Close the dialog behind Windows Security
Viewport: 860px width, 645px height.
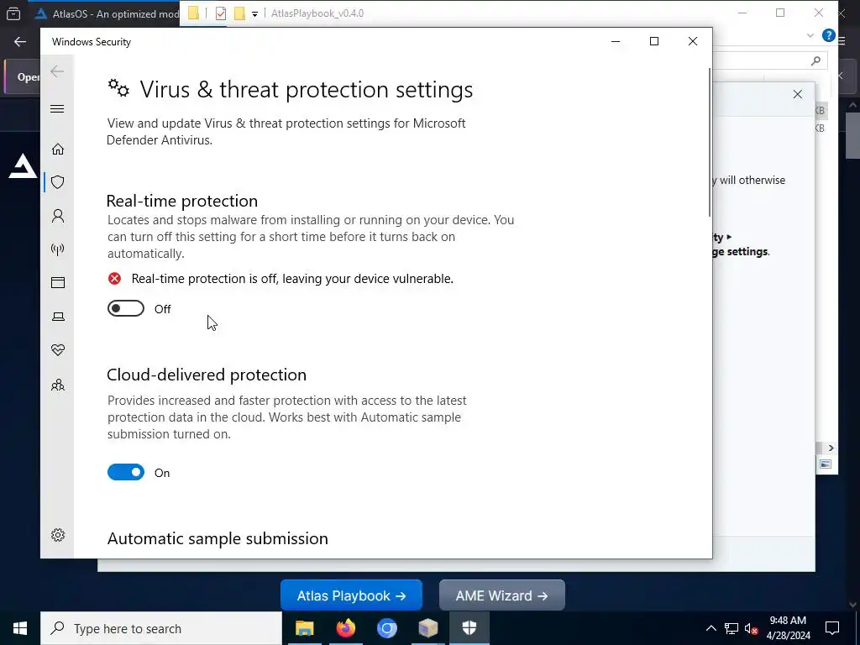pyautogui.click(x=798, y=94)
